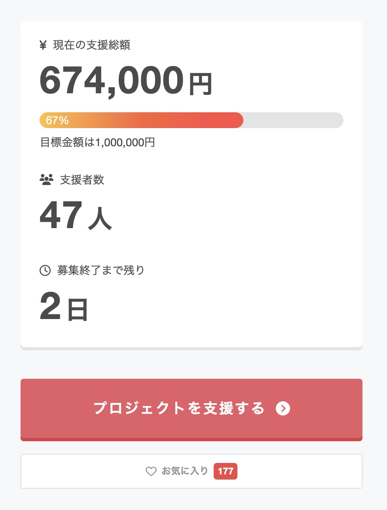Click the yen currency icon
387x510 pixels.
[43, 45]
